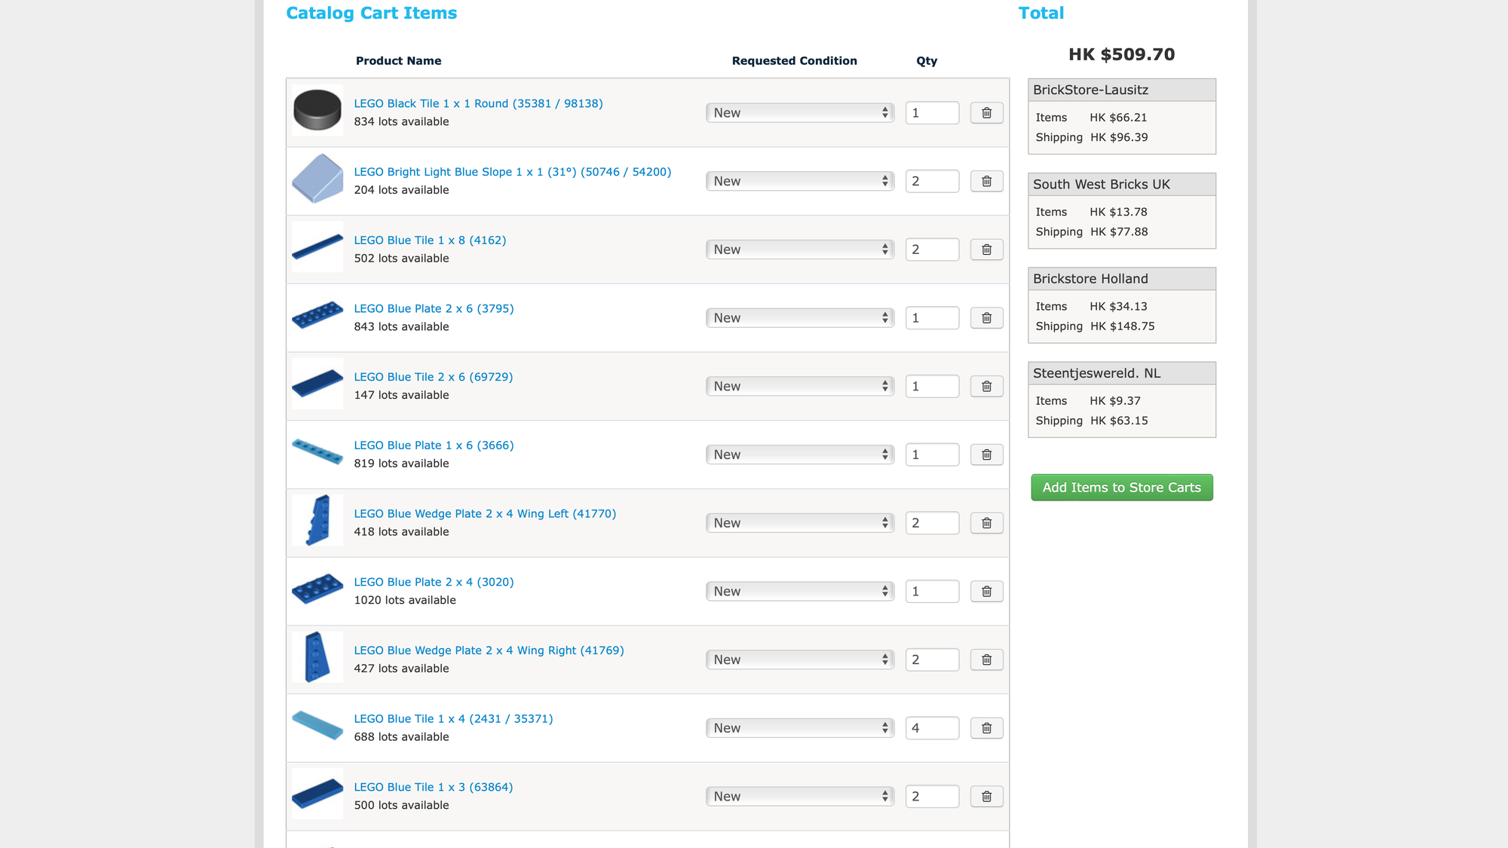Remove Blue Tile 2 x 6 using trash icon

[986, 386]
